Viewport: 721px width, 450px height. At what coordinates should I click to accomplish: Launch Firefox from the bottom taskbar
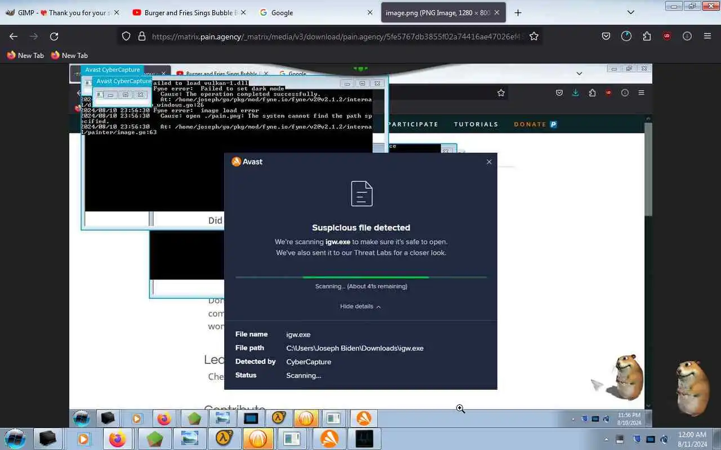[x=118, y=439]
